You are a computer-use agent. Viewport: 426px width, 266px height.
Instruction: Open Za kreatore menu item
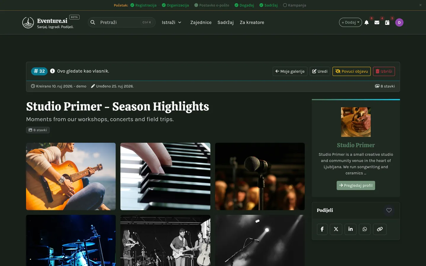[252, 22]
